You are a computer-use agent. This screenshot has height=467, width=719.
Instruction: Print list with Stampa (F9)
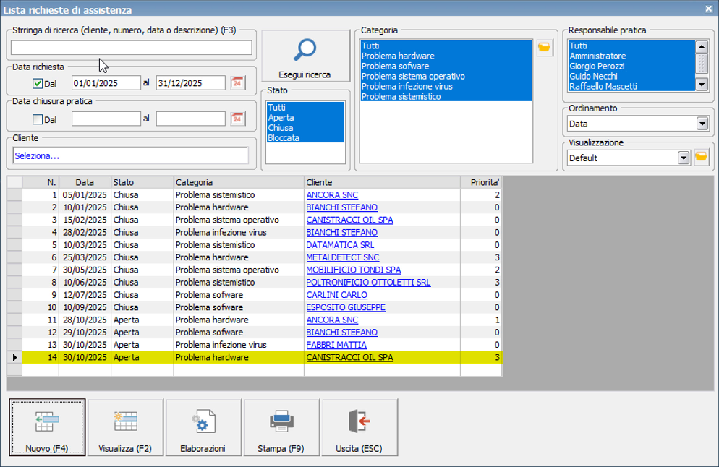pos(281,429)
